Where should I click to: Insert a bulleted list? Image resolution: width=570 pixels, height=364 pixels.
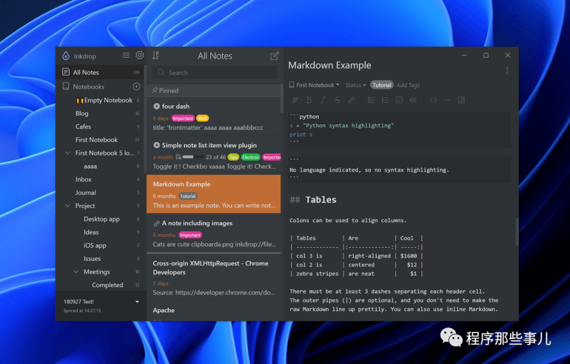[x=371, y=100]
